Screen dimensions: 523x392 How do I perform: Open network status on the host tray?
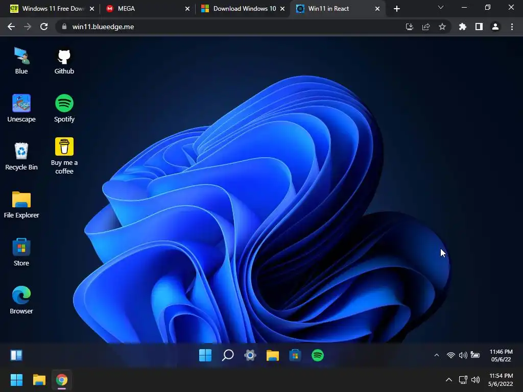pos(463,380)
